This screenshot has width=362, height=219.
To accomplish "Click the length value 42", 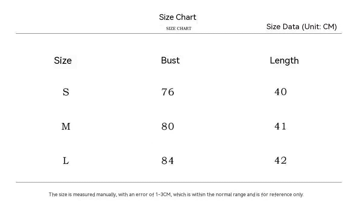I will coord(281,161).
